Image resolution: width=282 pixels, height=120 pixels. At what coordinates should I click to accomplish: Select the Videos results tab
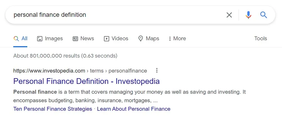pyautogui.click(x=116, y=39)
